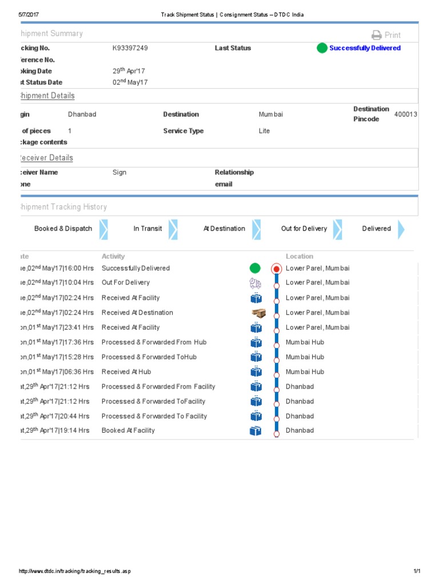Select the red delivered timeline marker
The image size is (439, 586).
click(x=277, y=268)
